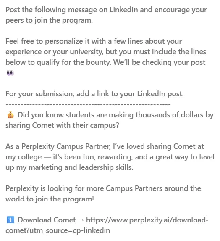Screen dimensions: 220x241
Task: Click 'up my marketing and leadership skills.' line
Action: (69, 167)
